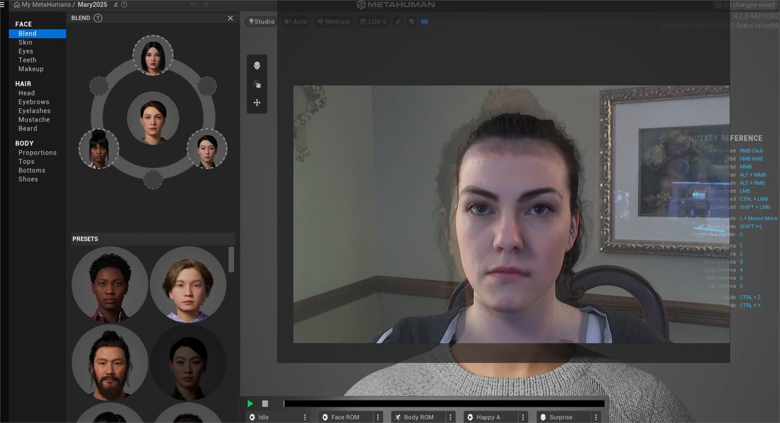Viewport: 780px width, 423px height.
Task: Open the Medium quality dropdown
Action: (x=334, y=22)
